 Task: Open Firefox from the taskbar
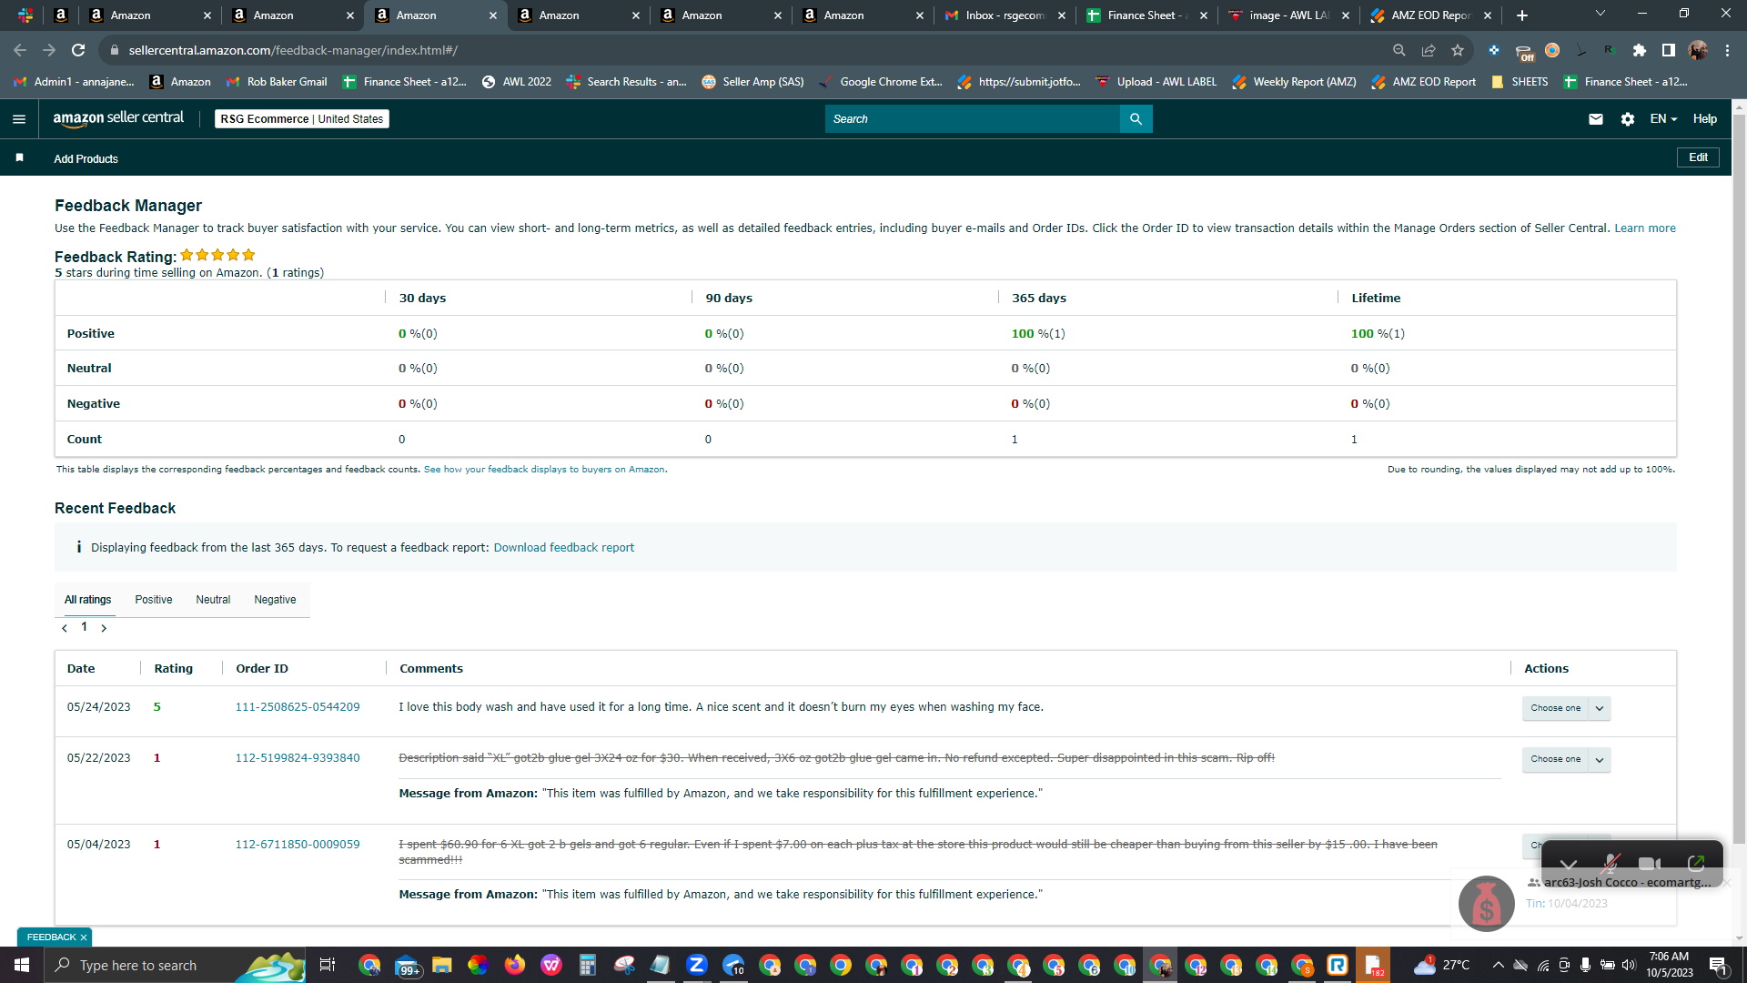point(515,965)
